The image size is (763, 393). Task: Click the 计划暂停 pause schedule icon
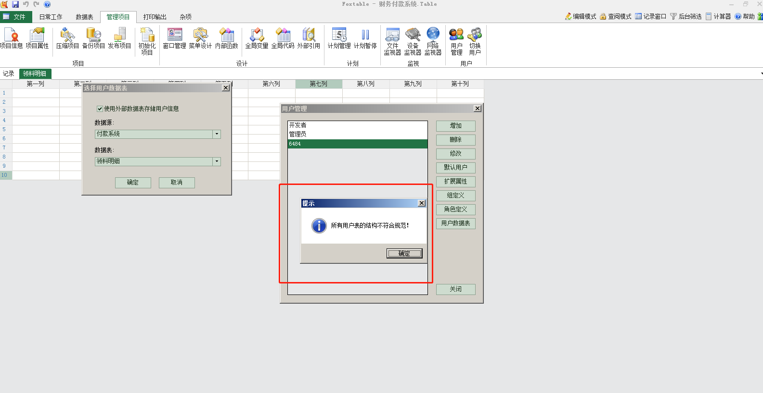tap(365, 38)
